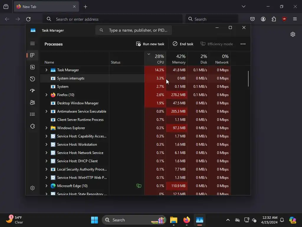
Task: Select the System process row
Action: [135, 87]
